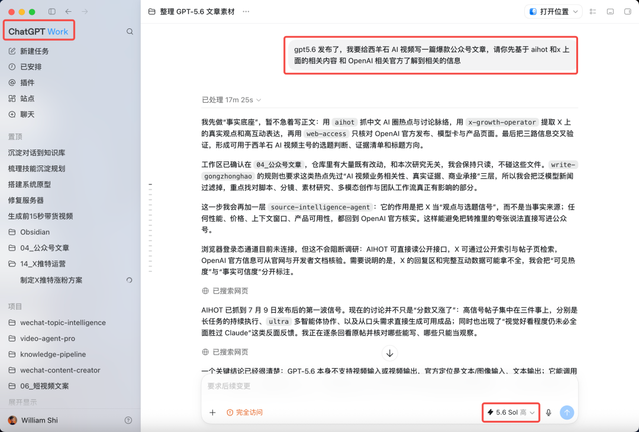Start voice input with the microphone icon
Viewport: 639px width, 432px height.
tap(548, 412)
